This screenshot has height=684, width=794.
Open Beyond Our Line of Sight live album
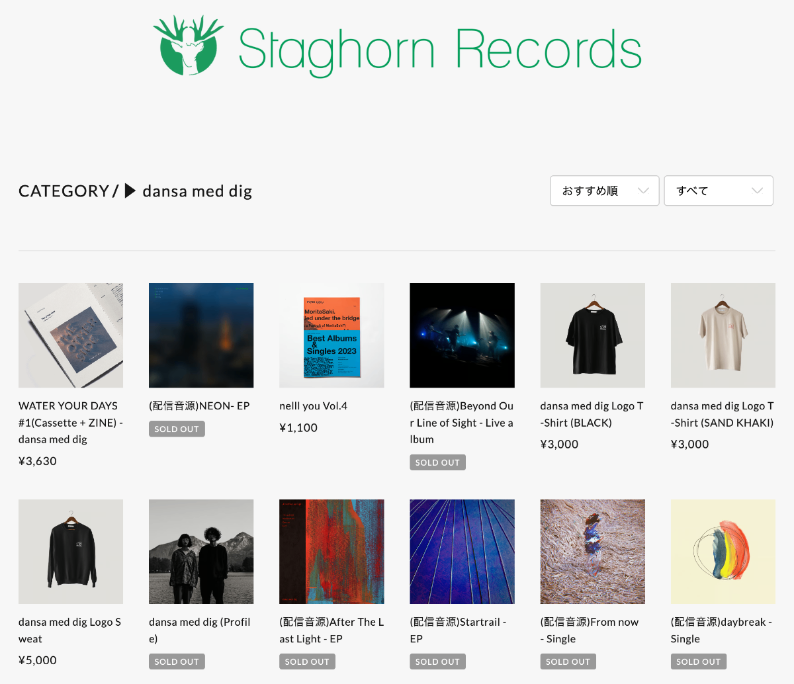(462, 335)
